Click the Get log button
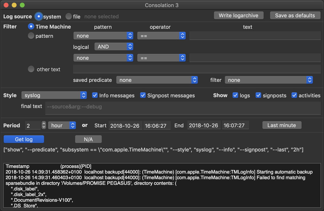The width and height of the screenshot is (324, 211). 24,139
